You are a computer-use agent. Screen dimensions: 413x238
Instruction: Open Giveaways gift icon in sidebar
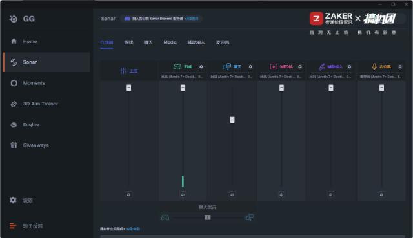click(14, 145)
